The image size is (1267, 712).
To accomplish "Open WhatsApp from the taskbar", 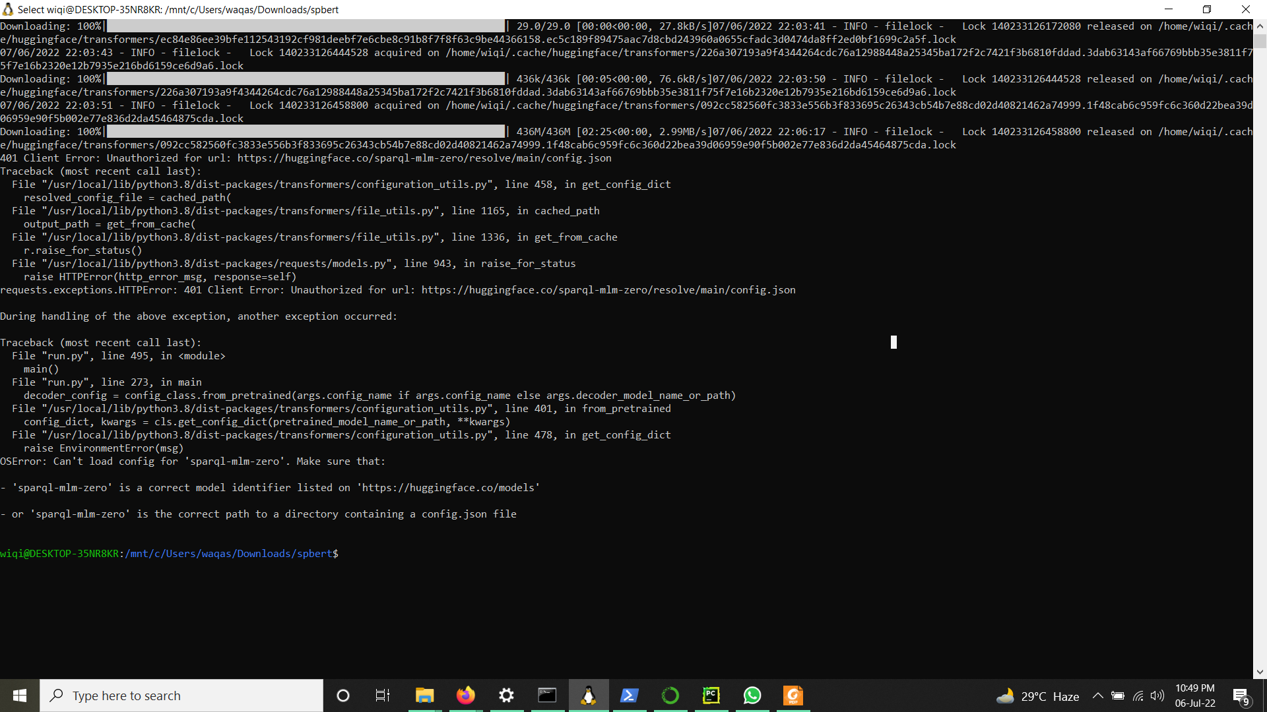I will click(752, 696).
